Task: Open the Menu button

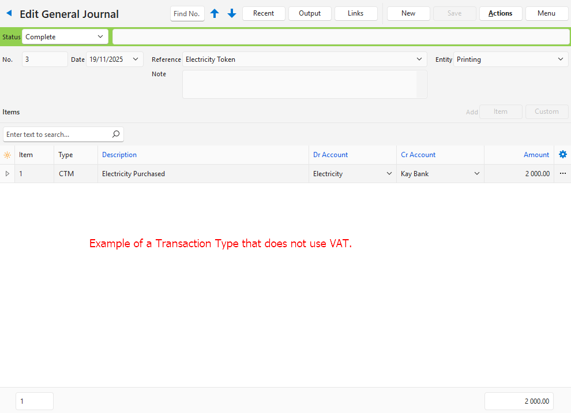Action: pyautogui.click(x=546, y=13)
